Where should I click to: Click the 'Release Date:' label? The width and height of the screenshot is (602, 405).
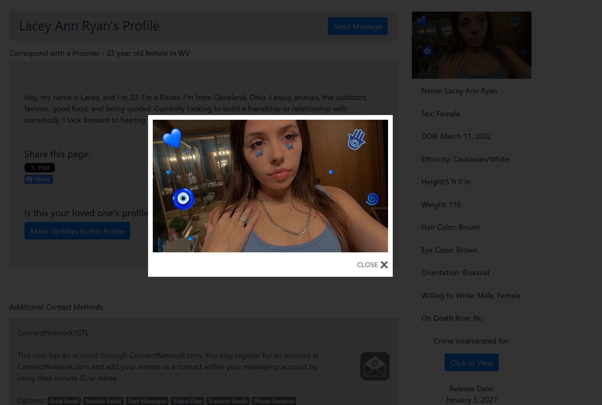471,389
